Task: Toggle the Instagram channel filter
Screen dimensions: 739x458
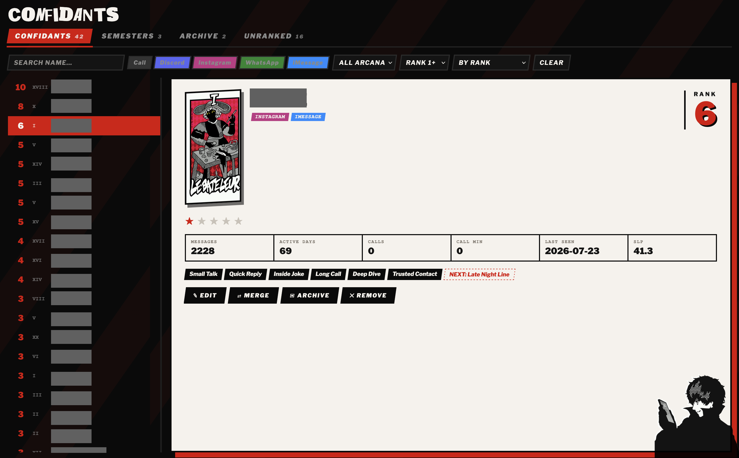Action: point(215,62)
